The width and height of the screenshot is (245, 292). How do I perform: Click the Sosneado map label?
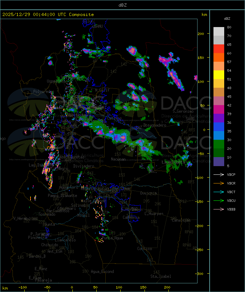coord(47,214)
